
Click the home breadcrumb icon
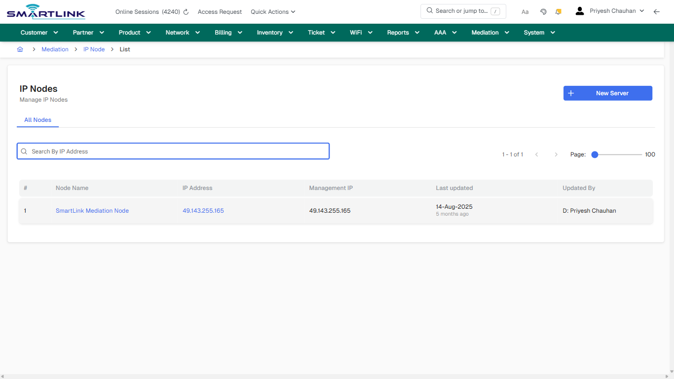point(20,49)
